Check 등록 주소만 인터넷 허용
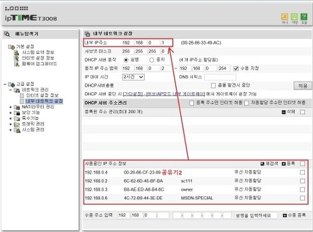313x232 pixels. [192, 103]
